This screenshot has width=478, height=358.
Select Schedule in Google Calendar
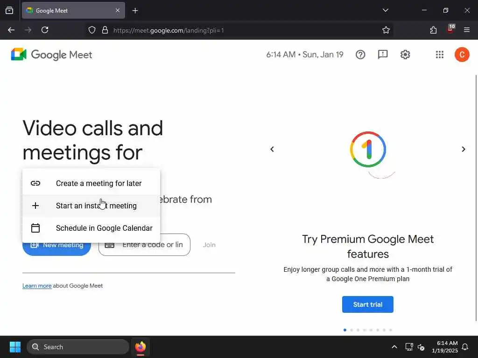(x=91, y=228)
